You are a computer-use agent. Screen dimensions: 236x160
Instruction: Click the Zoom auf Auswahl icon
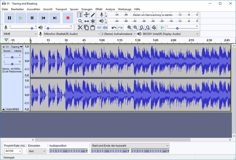click(141, 27)
